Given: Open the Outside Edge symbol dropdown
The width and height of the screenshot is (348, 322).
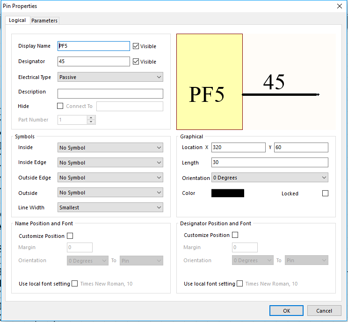Looking at the screenshot, I should pos(110,178).
